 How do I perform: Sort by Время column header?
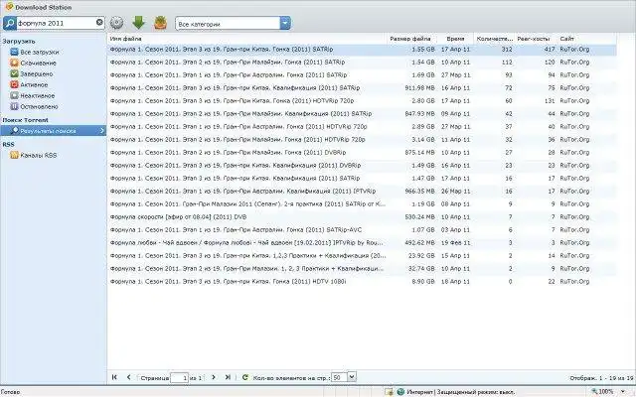[x=455, y=39]
